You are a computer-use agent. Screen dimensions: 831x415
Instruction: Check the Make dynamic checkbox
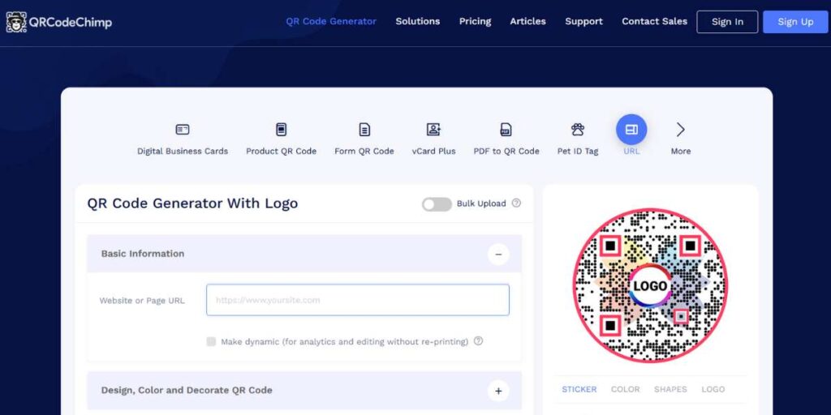tap(211, 342)
